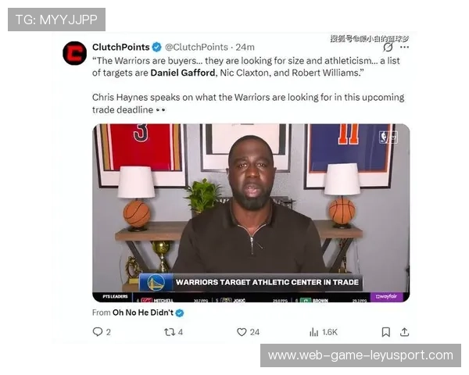The height and width of the screenshot is (375, 469).
Task: Click the repost arrows icon
Action: point(170,332)
